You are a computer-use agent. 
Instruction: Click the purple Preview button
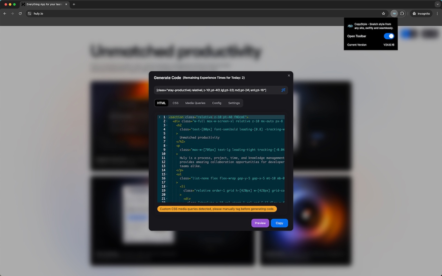(260, 223)
